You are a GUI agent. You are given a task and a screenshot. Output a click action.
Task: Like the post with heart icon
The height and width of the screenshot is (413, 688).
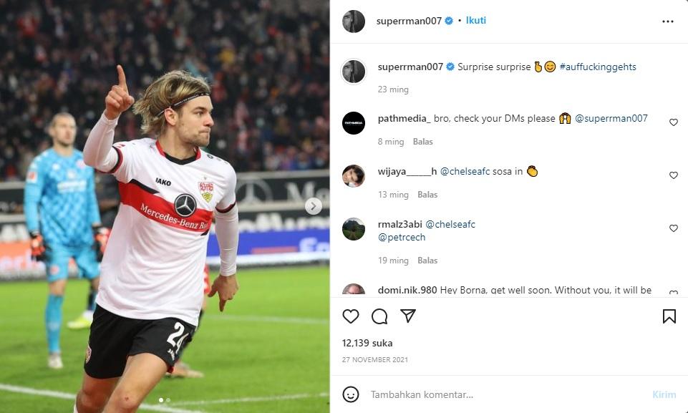(351, 316)
